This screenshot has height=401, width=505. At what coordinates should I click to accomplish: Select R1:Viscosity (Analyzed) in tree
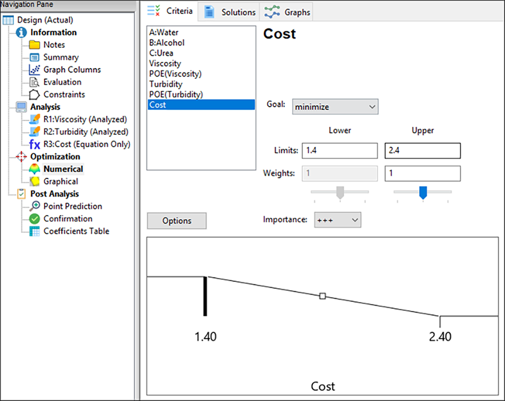click(85, 119)
